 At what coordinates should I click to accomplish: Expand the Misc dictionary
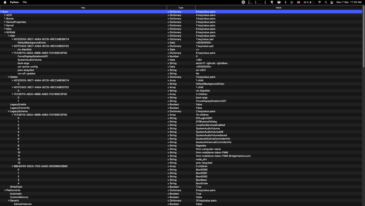click(x=5, y=29)
